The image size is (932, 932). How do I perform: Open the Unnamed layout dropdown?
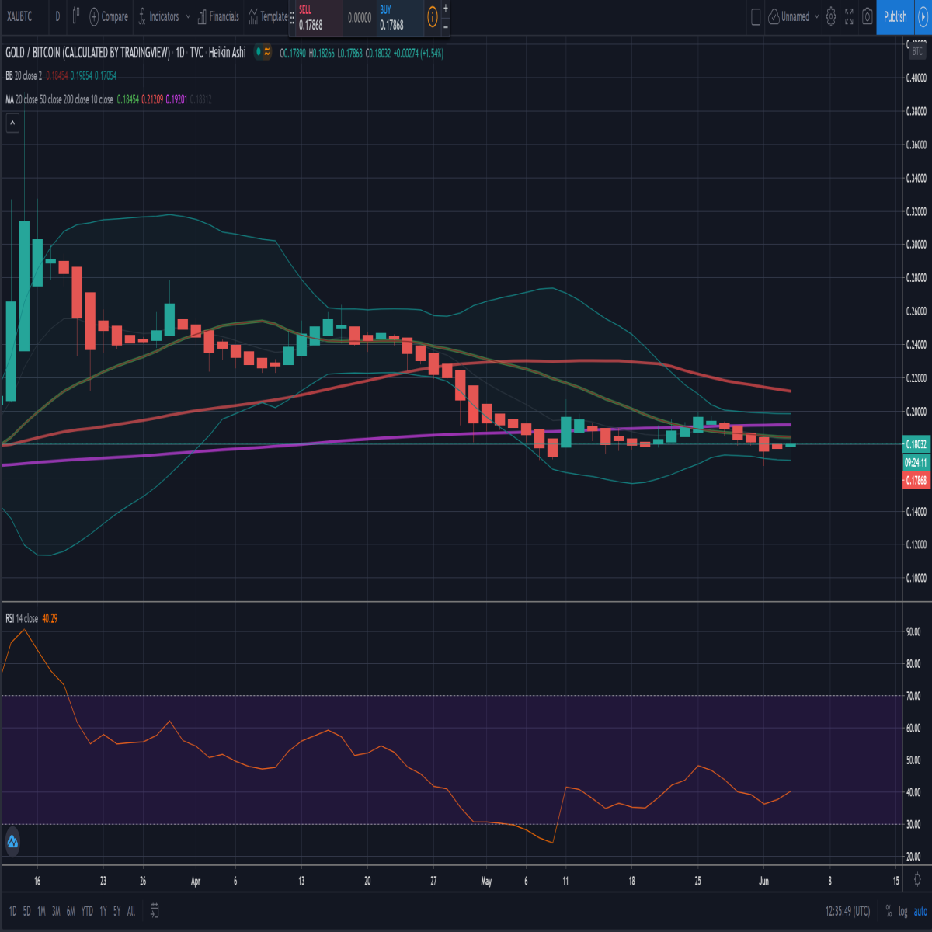(794, 16)
